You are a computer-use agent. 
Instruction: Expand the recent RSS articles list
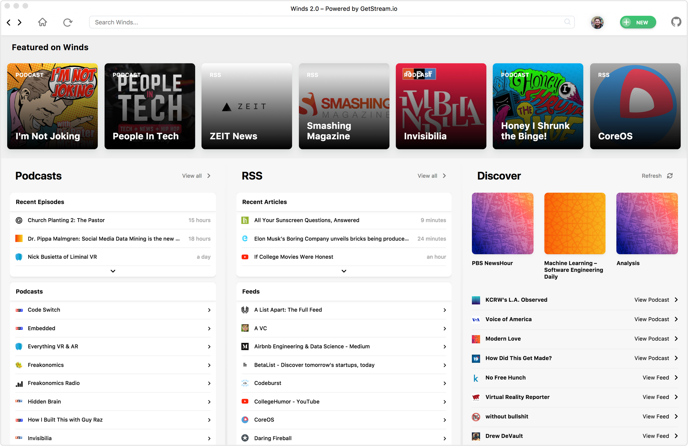(x=344, y=271)
